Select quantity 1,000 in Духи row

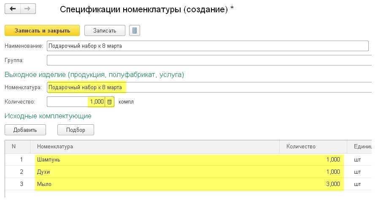point(313,172)
